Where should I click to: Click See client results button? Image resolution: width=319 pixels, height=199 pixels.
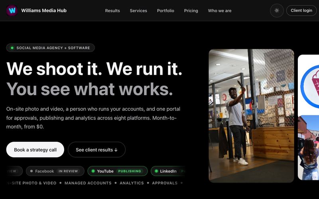coord(96,150)
